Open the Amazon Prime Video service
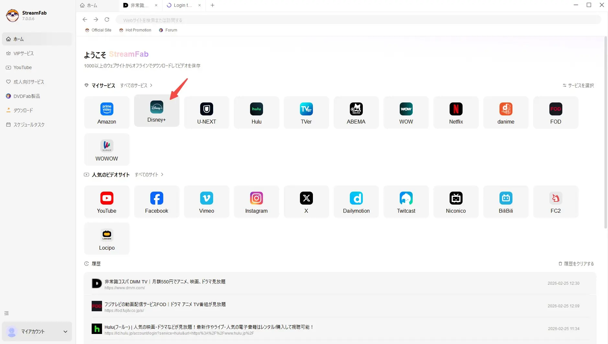The height and width of the screenshot is (344, 608). coord(107,113)
